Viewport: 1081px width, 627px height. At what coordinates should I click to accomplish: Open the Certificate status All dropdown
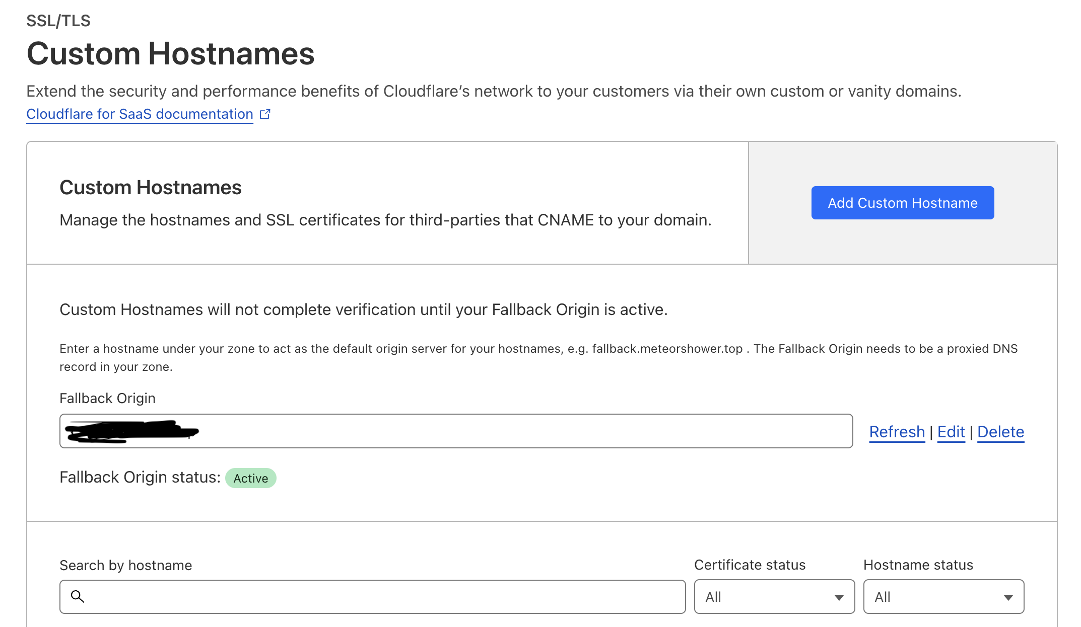pyautogui.click(x=774, y=596)
